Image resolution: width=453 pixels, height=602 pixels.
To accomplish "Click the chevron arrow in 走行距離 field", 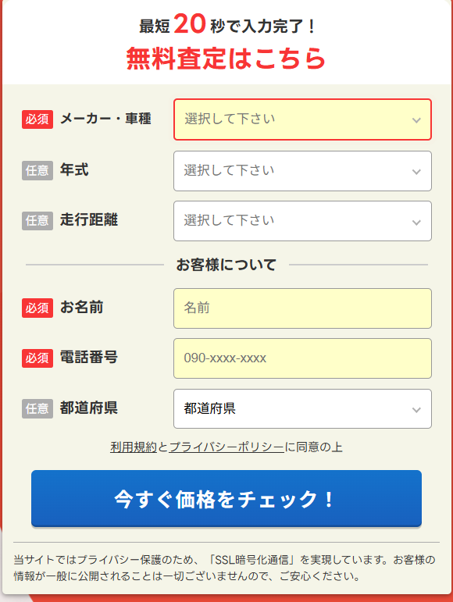I will tap(416, 223).
